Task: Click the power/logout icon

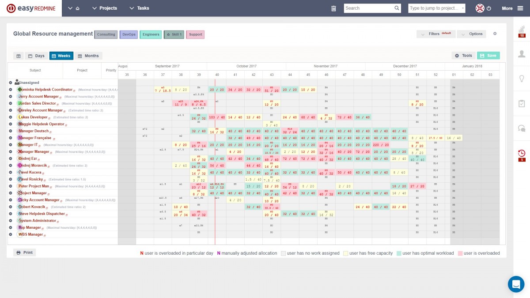Action: (x=489, y=8)
